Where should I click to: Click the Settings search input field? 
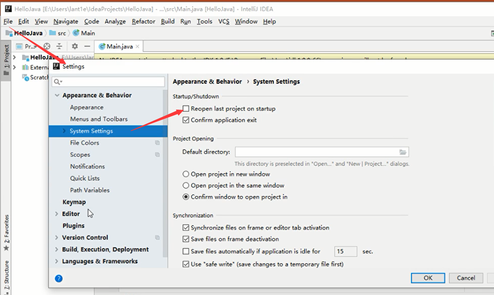(x=108, y=82)
